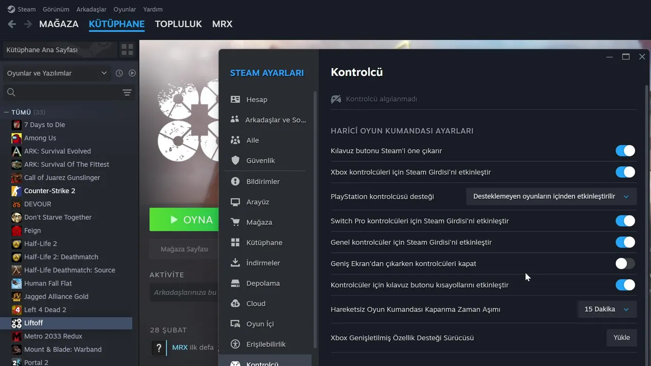Click the library search magnifier icon

point(11,93)
